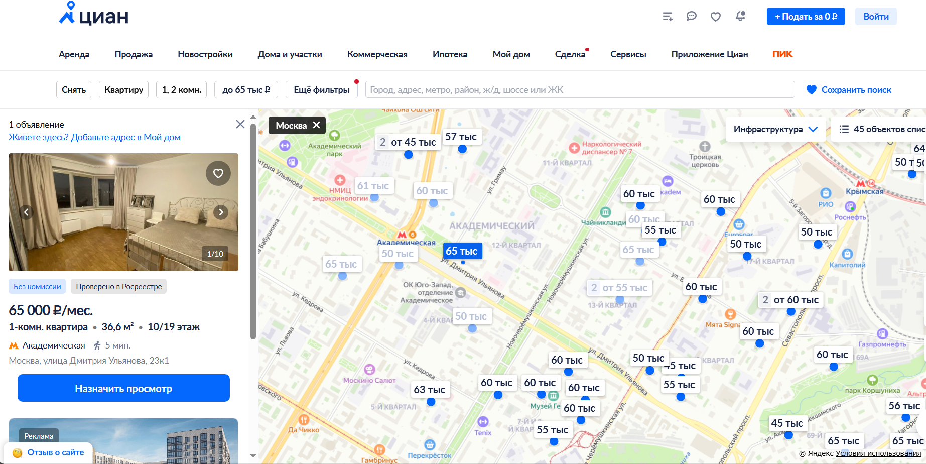The width and height of the screenshot is (926, 464).
Task: Follow the Живете здесь? Добавьте адрес link
Action: pyautogui.click(x=94, y=137)
